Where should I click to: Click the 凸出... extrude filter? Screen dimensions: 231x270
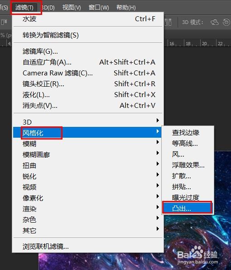pyautogui.click(x=188, y=208)
